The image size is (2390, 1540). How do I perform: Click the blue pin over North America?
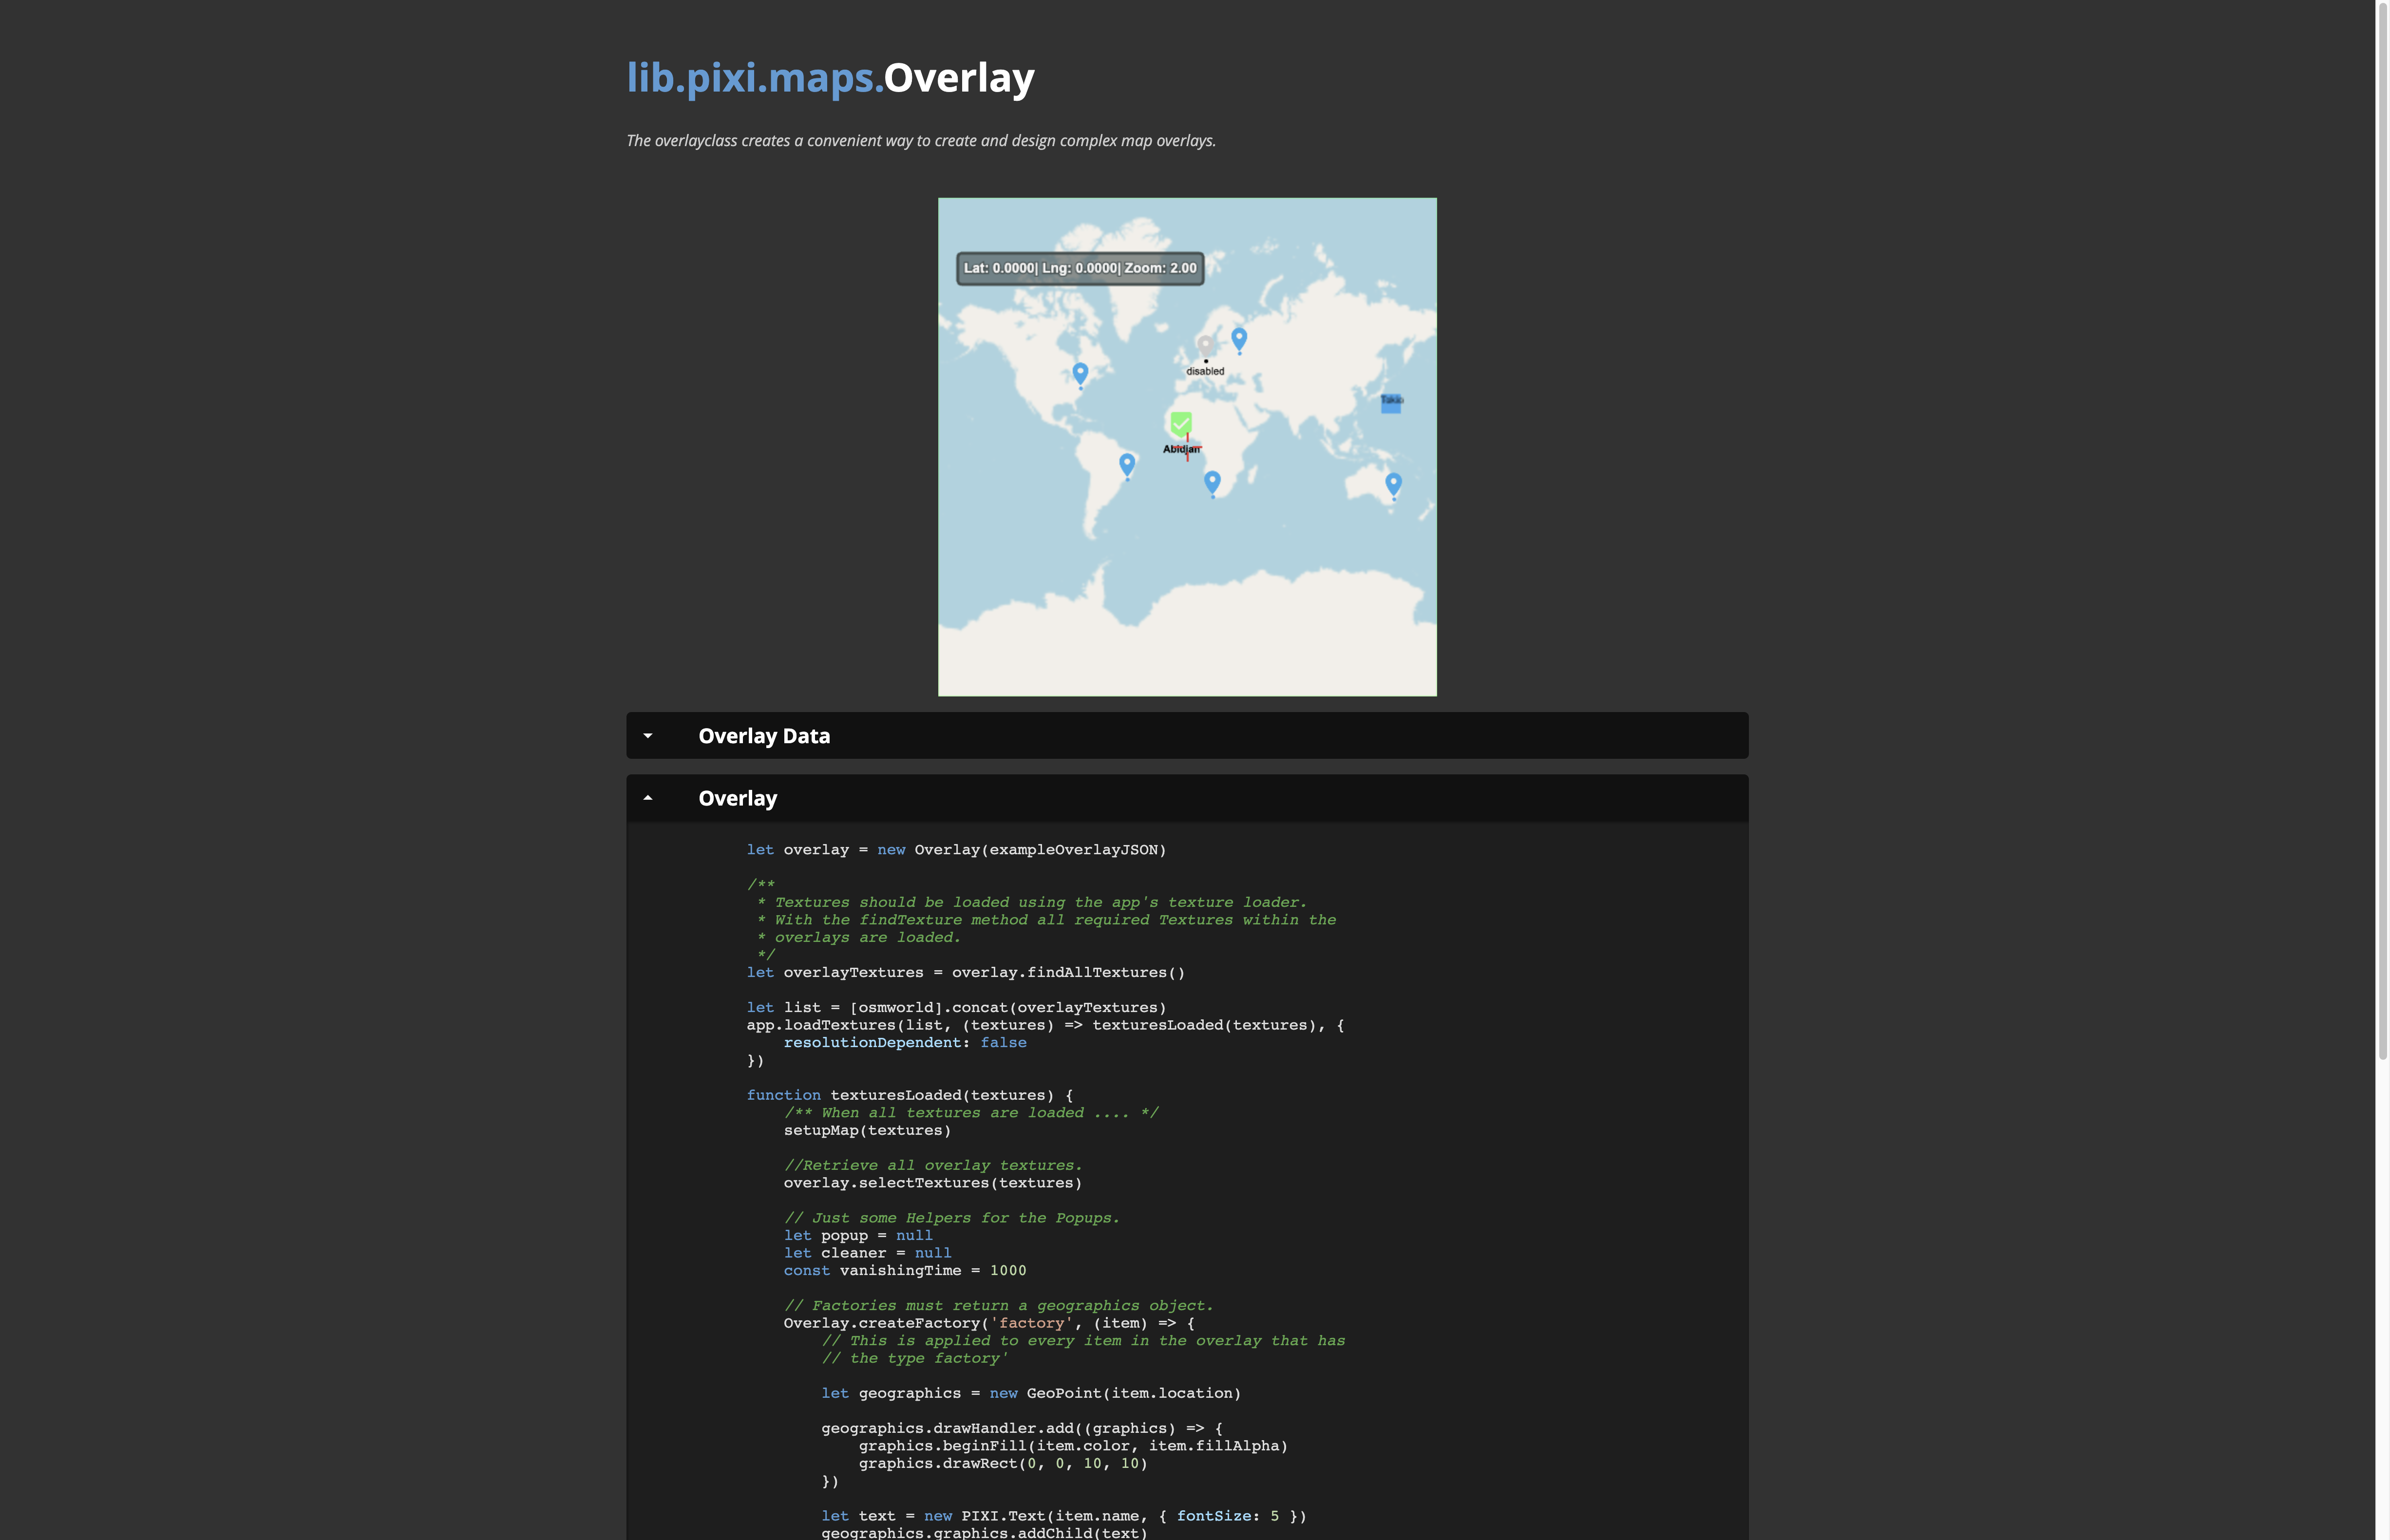(1080, 372)
